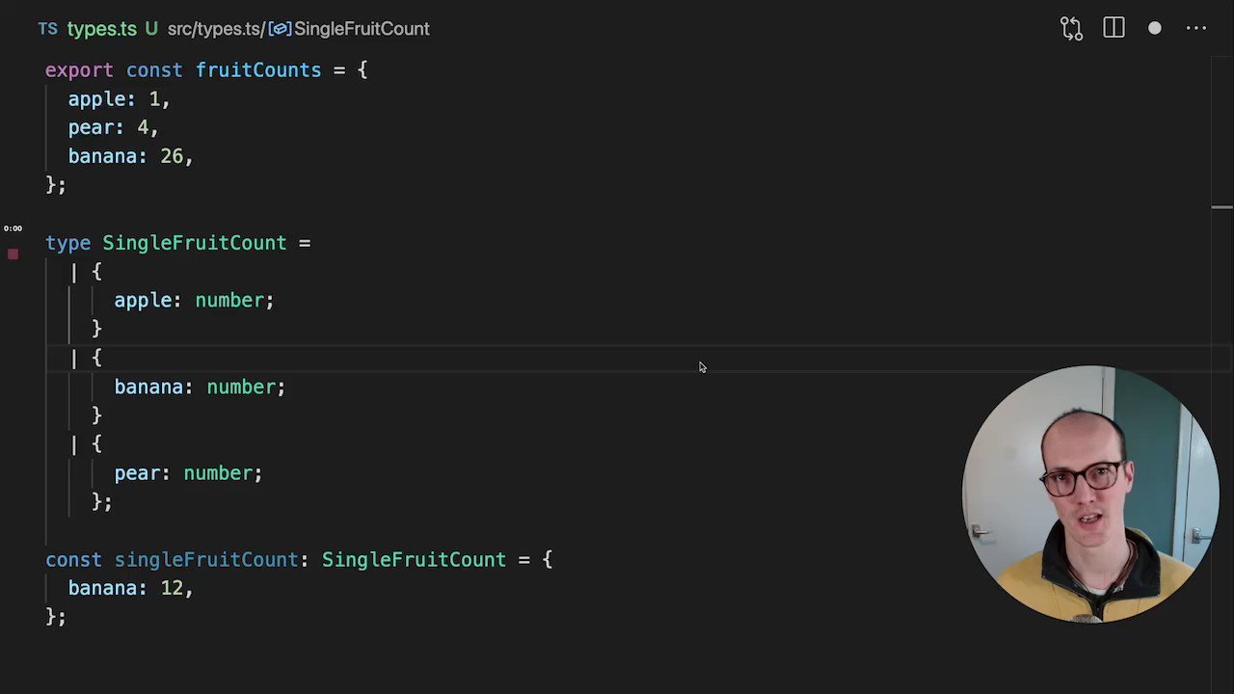Toggle the red marker in the left gutter

pyautogui.click(x=13, y=254)
